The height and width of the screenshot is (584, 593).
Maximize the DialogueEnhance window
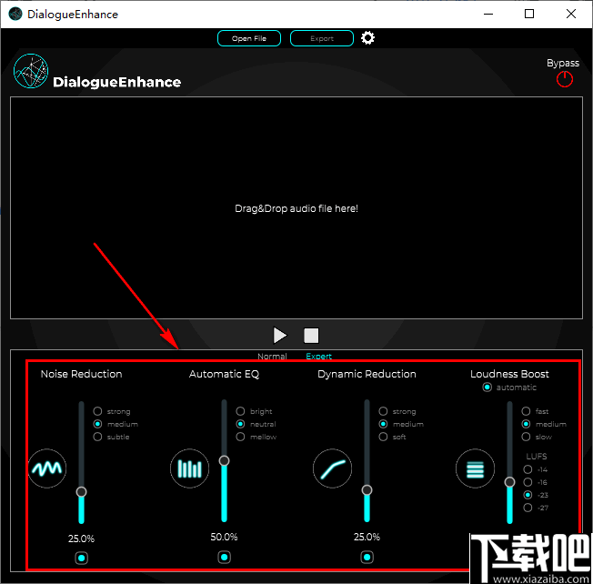point(529,14)
